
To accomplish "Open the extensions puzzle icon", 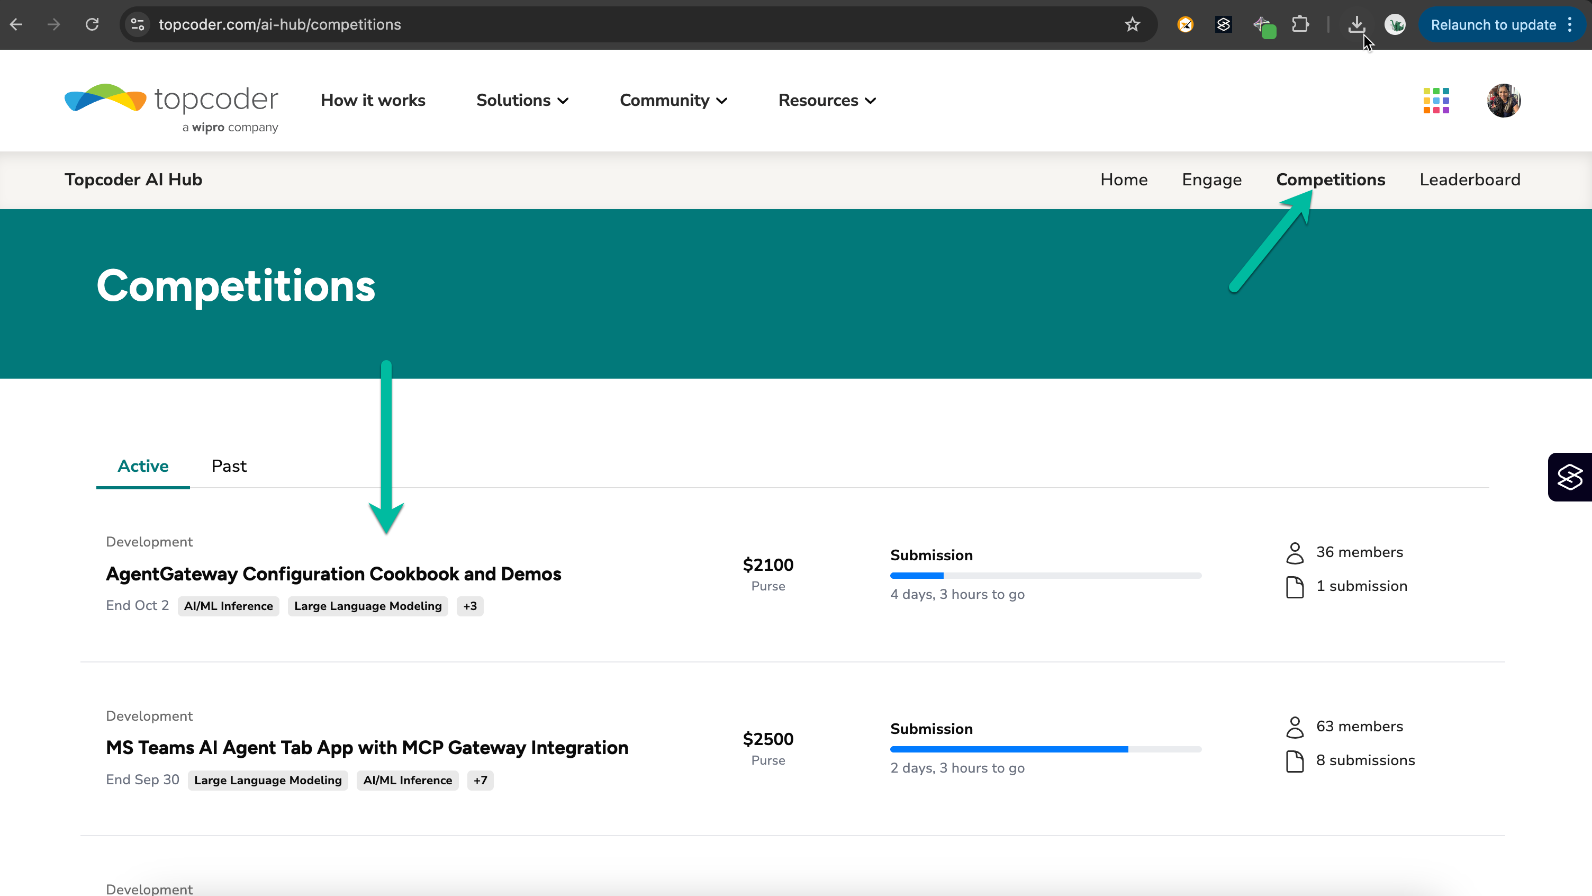I will tap(1300, 25).
